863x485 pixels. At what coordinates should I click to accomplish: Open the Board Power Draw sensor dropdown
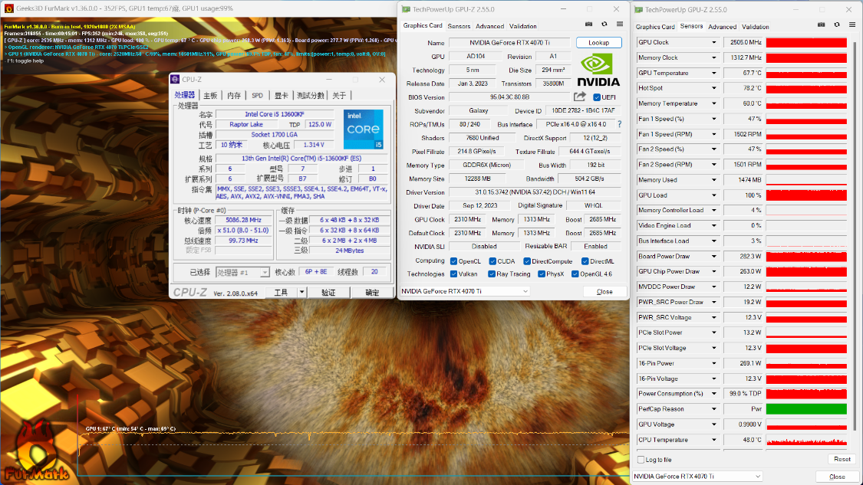coord(714,256)
